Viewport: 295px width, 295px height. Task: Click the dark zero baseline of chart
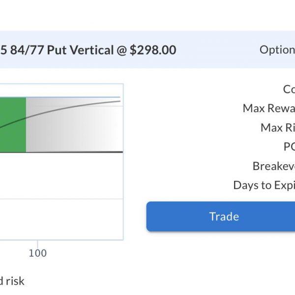click(61, 152)
